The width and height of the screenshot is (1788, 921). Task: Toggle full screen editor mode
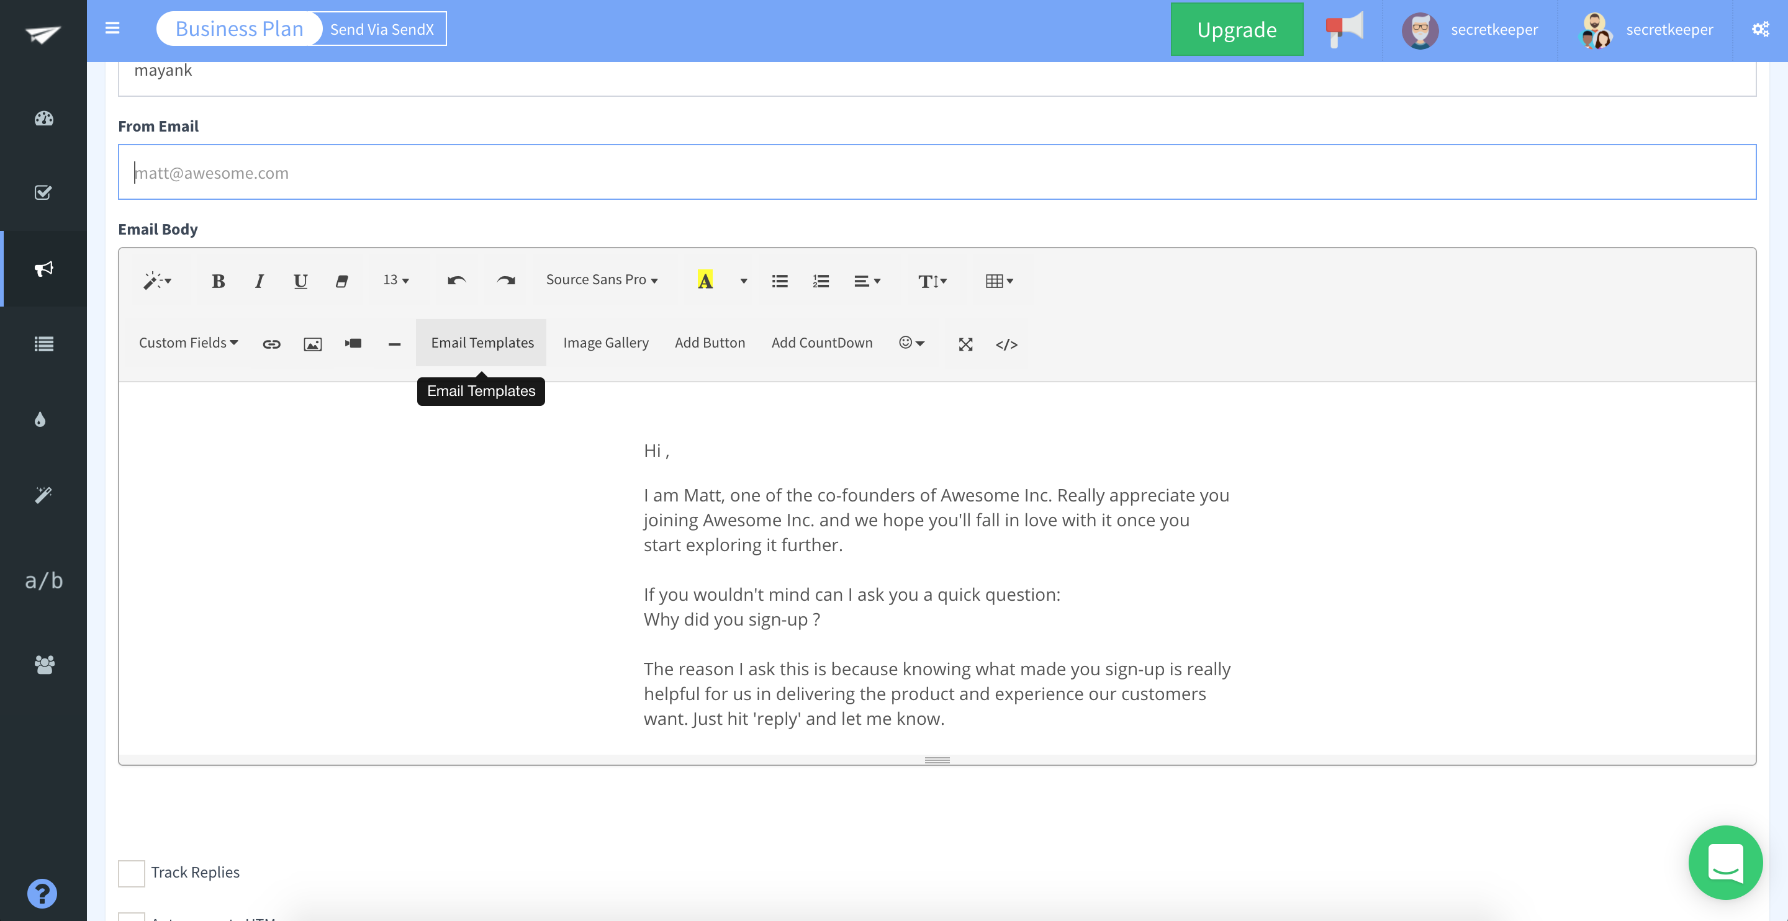[x=965, y=344]
